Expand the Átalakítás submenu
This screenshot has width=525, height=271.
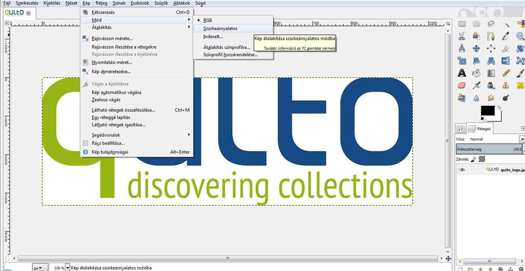point(136,28)
